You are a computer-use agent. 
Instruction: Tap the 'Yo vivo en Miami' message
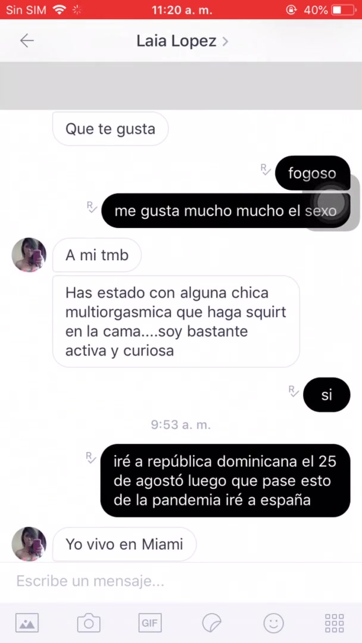click(x=124, y=544)
